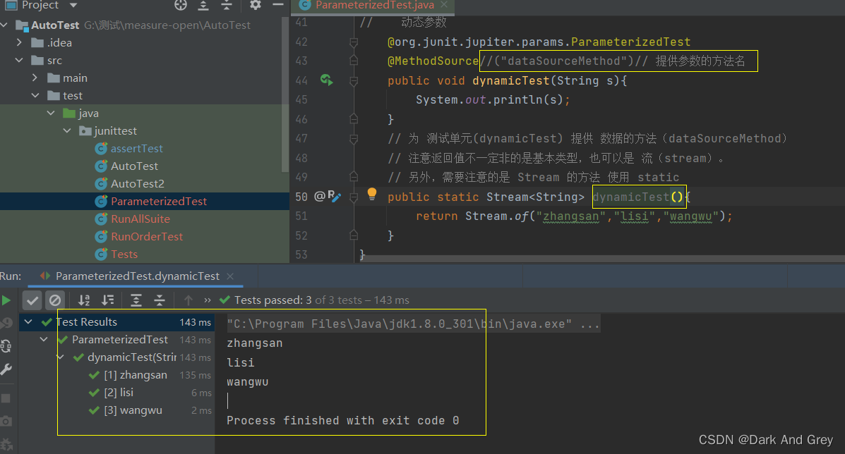845x454 pixels.
Task: Select test result [2] lisi
Action: pos(119,393)
